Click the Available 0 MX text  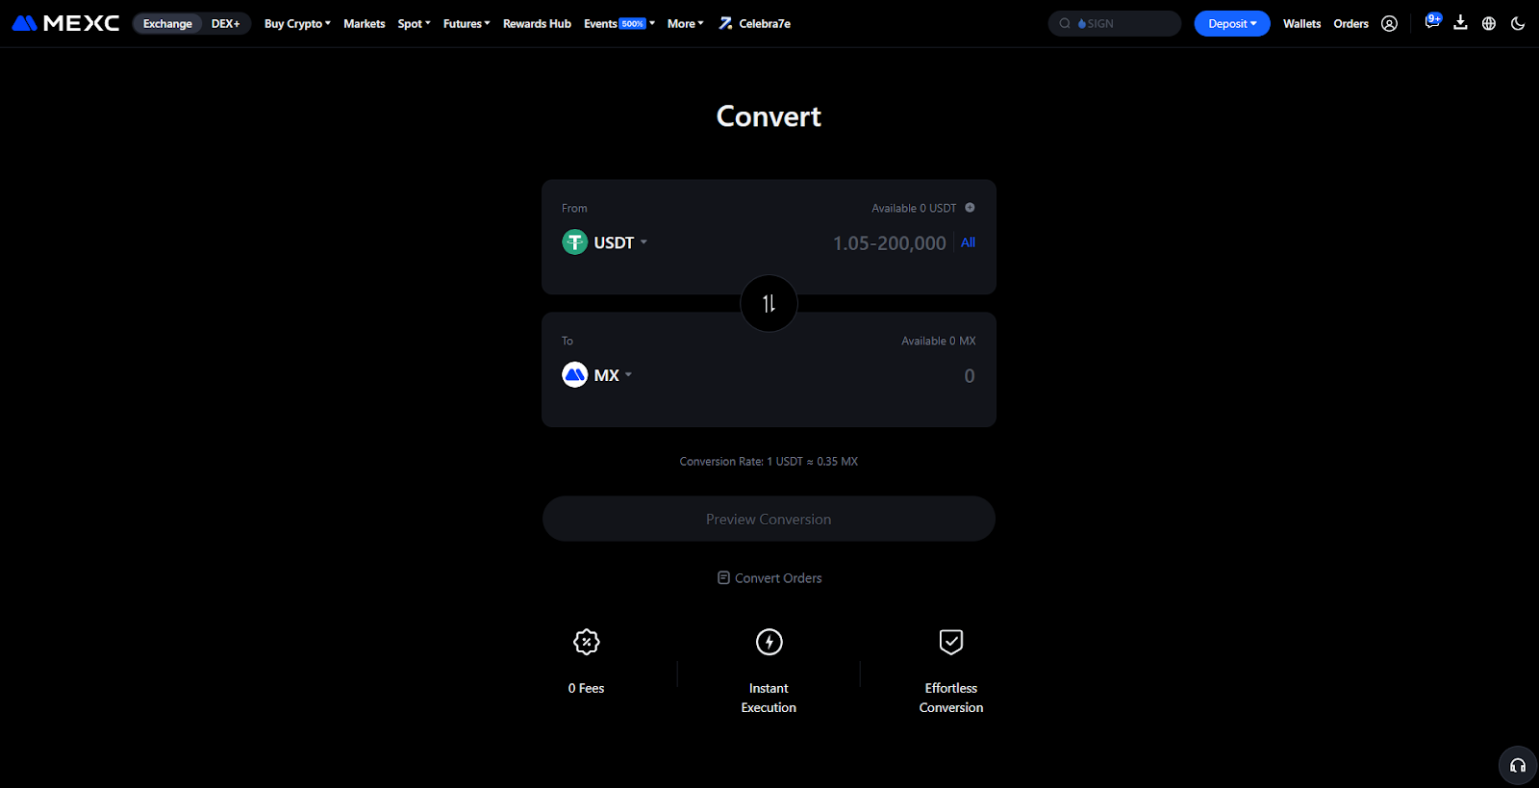pos(939,341)
